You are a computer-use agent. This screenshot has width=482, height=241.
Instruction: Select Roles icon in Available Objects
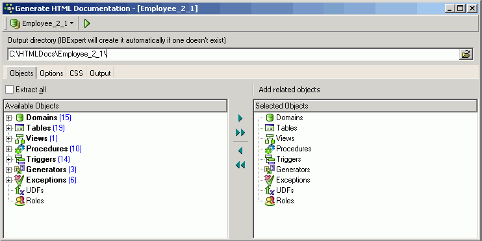click(x=19, y=201)
